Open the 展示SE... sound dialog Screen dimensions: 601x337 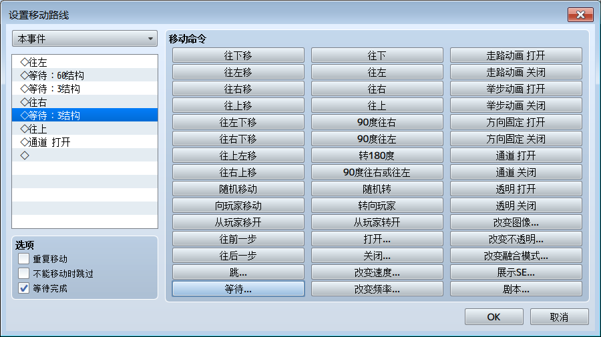[516, 272]
